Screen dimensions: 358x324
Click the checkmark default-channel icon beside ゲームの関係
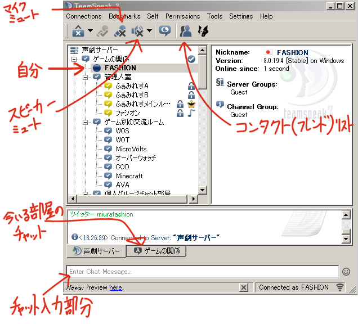(191, 59)
